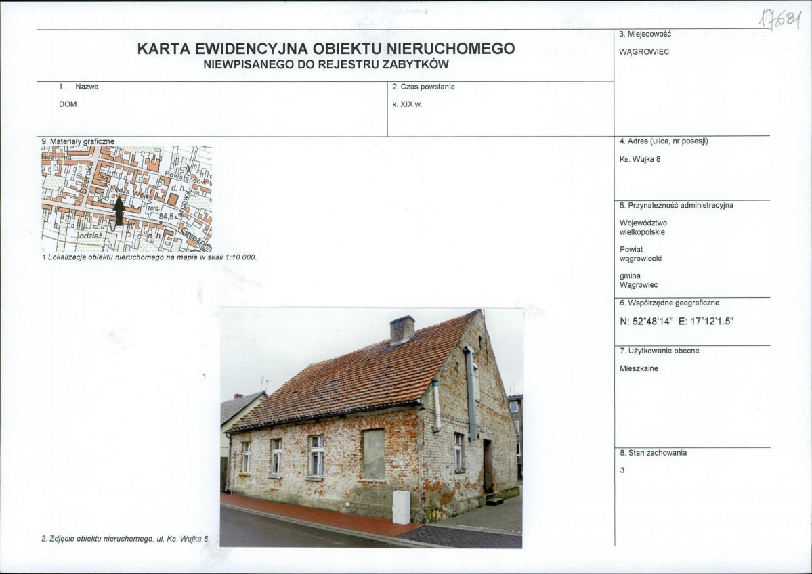The width and height of the screenshot is (812, 574).
Task: Select the "4. Adres (ulica, nr posesji)" label
Action: click(664, 141)
